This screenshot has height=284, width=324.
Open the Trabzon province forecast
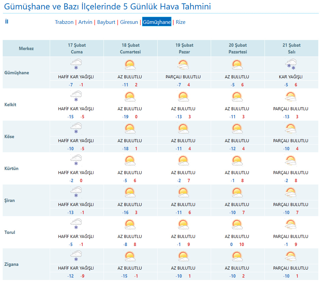(64, 22)
